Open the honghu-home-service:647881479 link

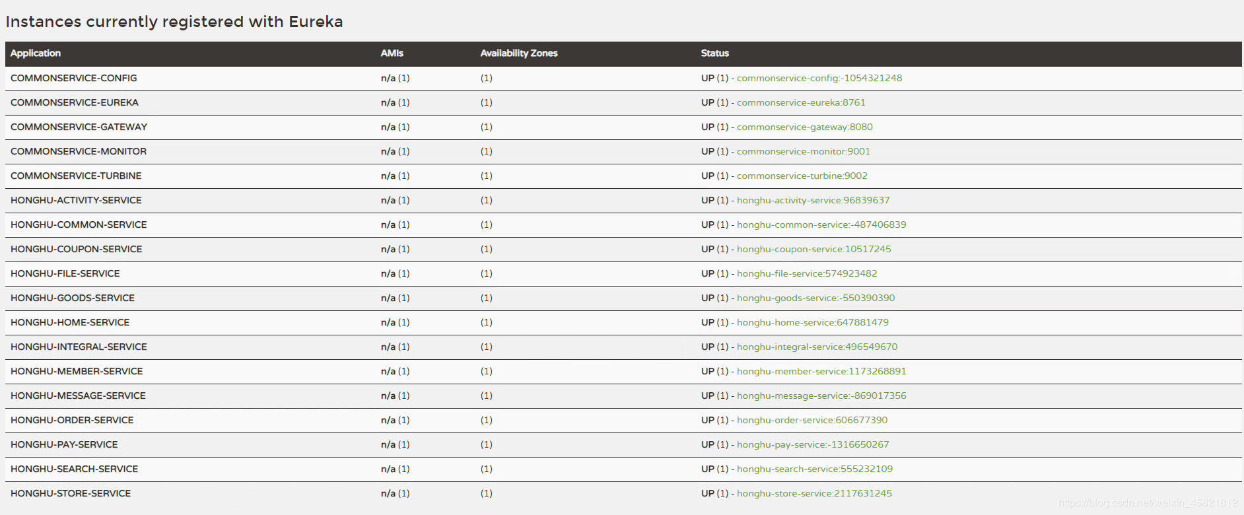coord(812,322)
